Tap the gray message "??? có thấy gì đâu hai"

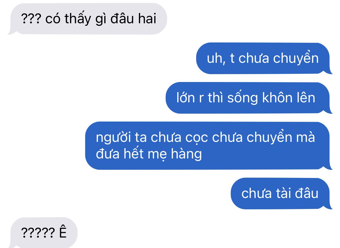tap(87, 19)
